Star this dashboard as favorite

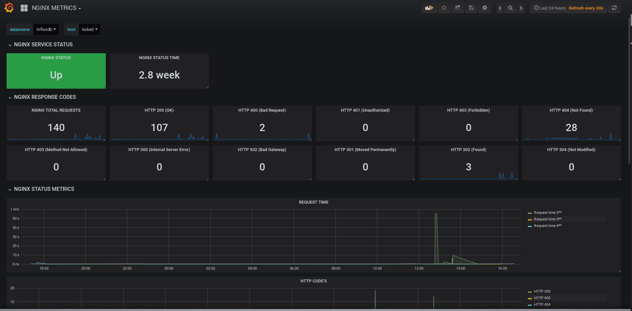coord(444,8)
